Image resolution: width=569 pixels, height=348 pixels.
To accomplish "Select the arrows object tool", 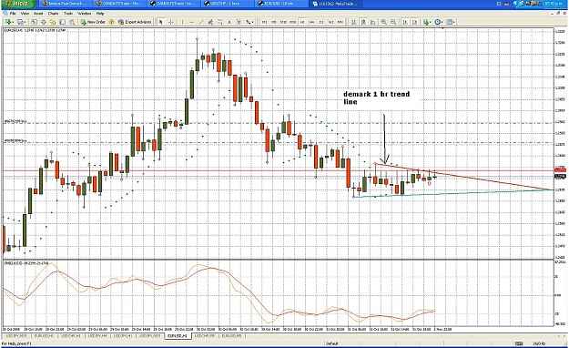I will (x=248, y=22).
